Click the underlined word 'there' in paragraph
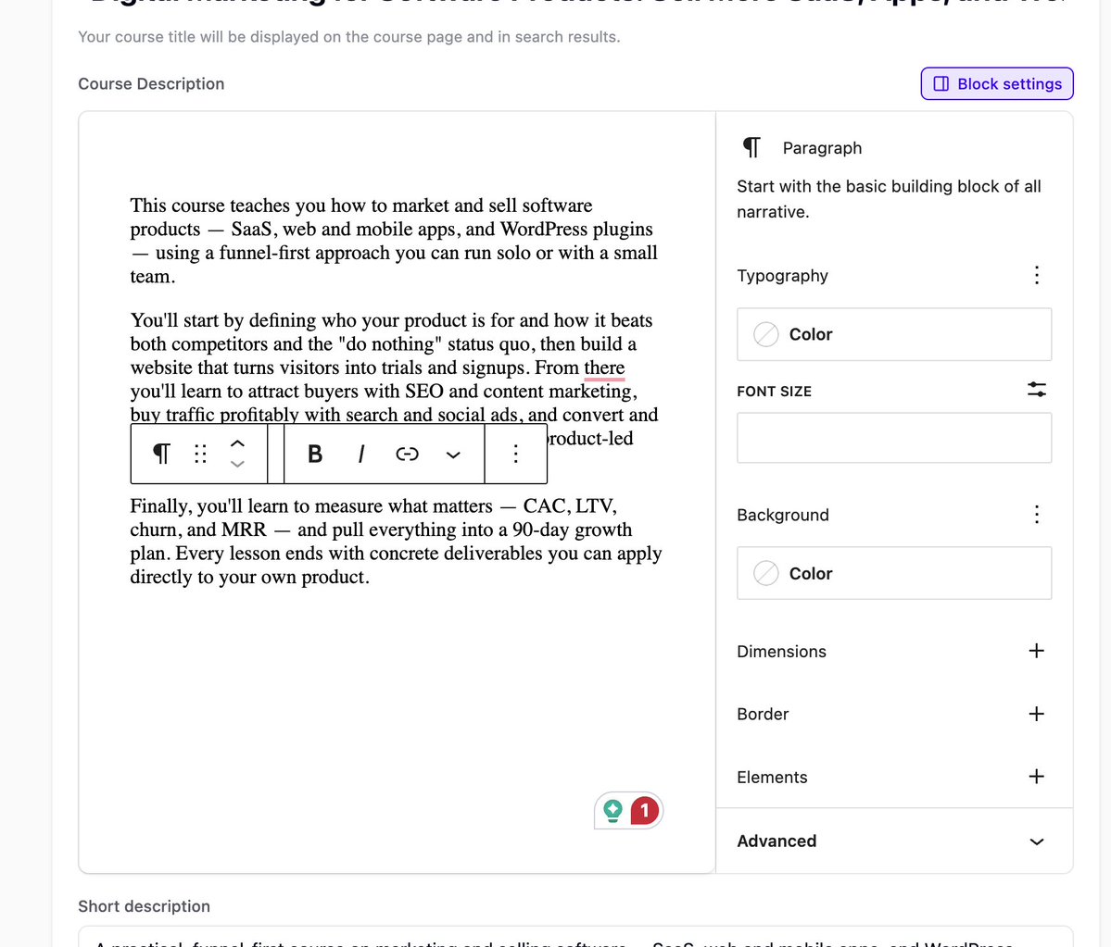 (604, 368)
